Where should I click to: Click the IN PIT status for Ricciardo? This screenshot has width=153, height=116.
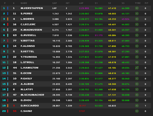82,106
